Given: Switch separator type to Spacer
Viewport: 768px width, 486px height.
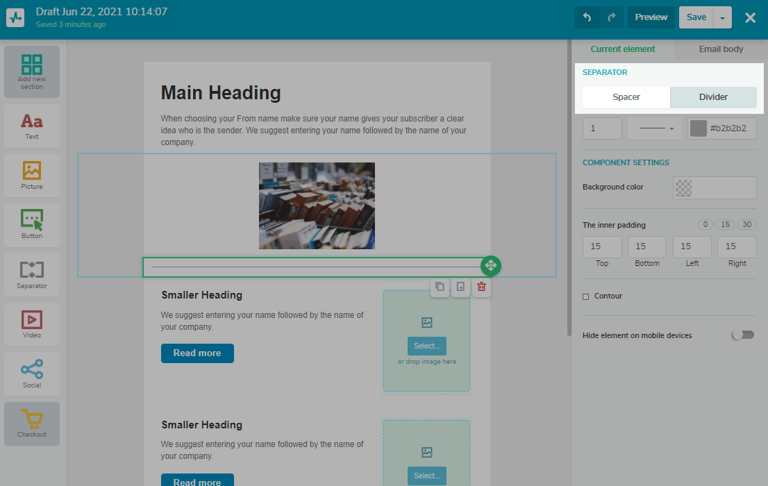Looking at the screenshot, I should click(626, 97).
